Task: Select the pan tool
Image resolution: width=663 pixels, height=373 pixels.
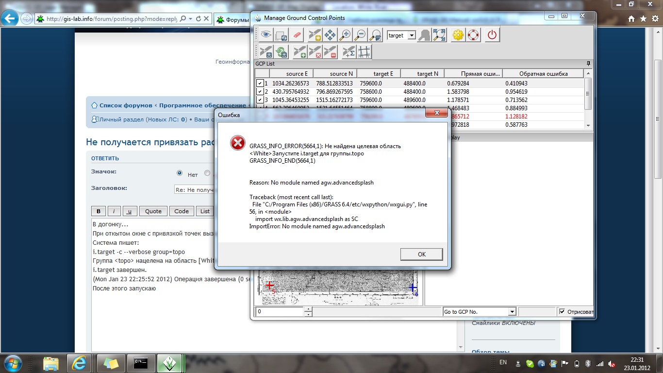Action: click(x=330, y=35)
